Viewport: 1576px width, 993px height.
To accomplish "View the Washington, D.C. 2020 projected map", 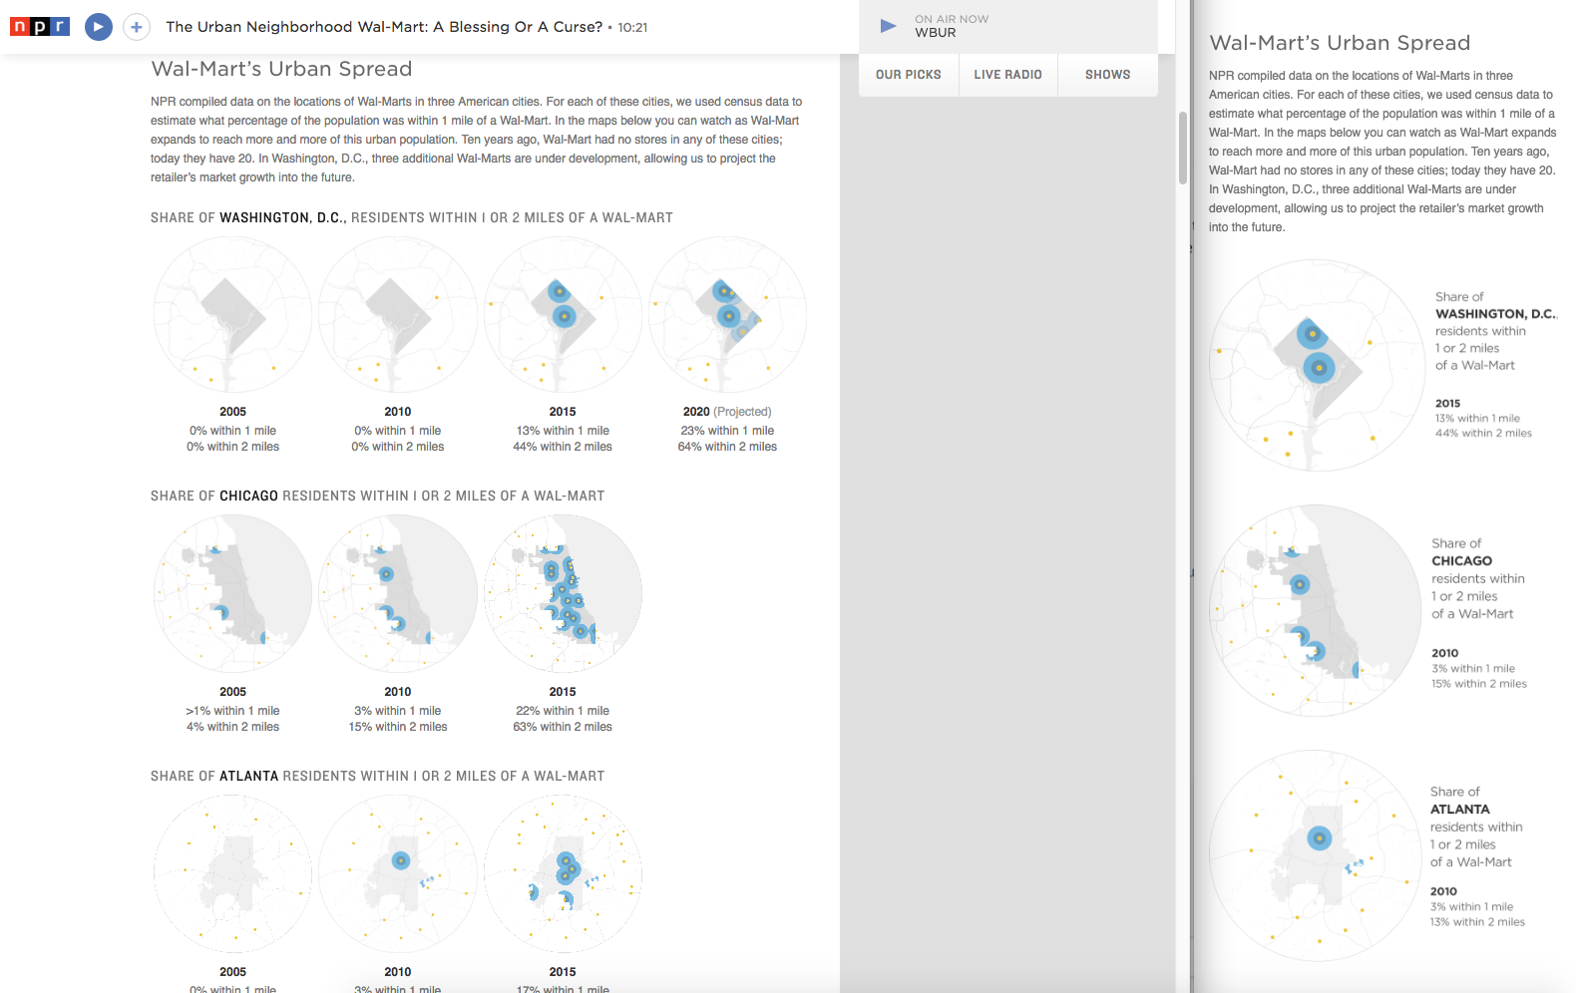I will pos(727,315).
